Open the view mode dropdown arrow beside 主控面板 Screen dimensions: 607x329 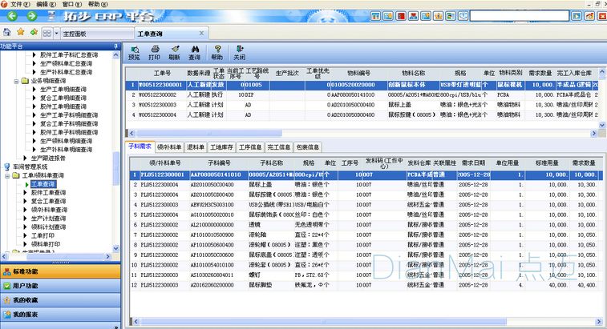(x=56, y=34)
